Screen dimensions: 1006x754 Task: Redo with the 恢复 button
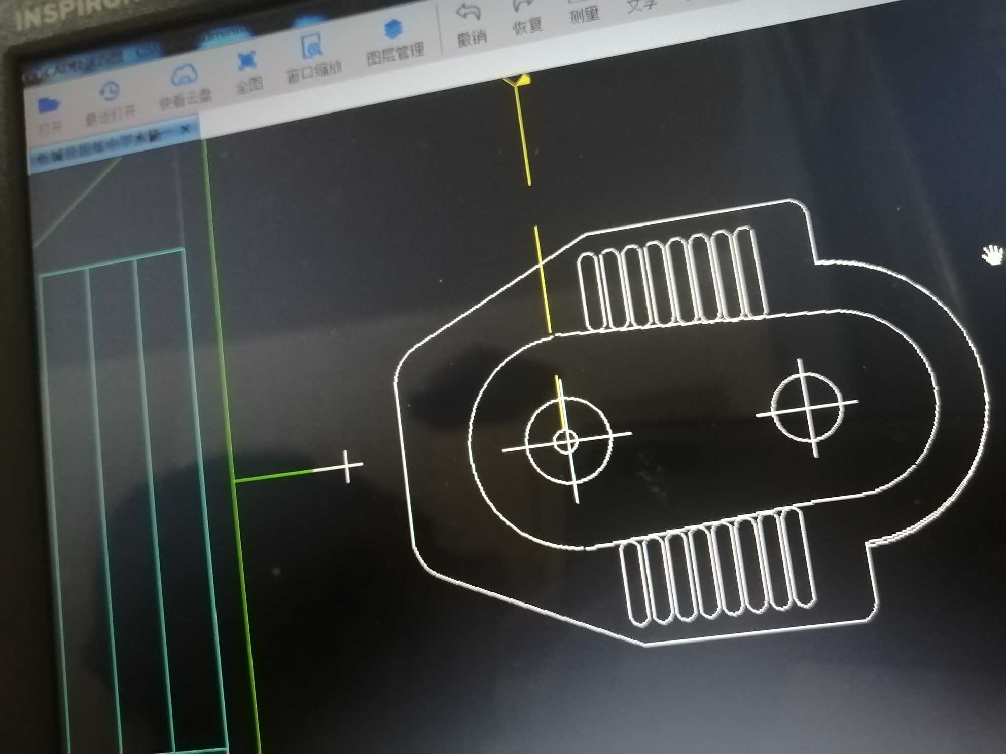(x=527, y=18)
